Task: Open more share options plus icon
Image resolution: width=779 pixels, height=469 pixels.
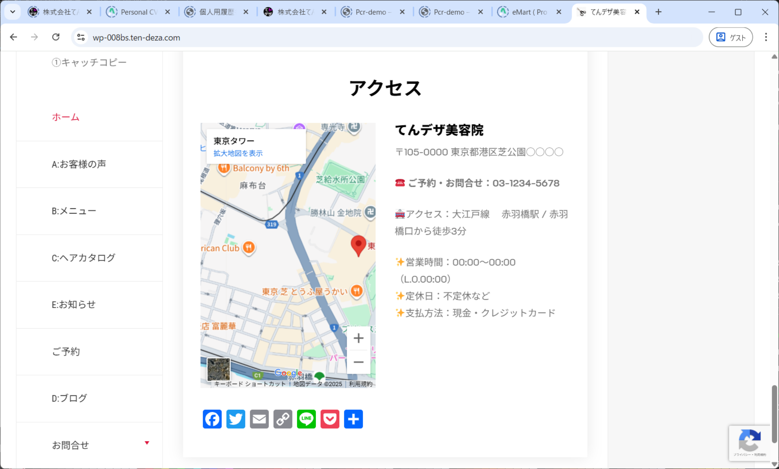Action: [353, 419]
